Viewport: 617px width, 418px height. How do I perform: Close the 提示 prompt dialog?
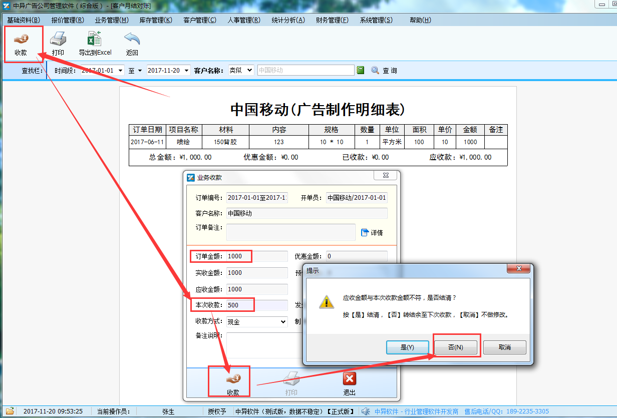coord(518,269)
